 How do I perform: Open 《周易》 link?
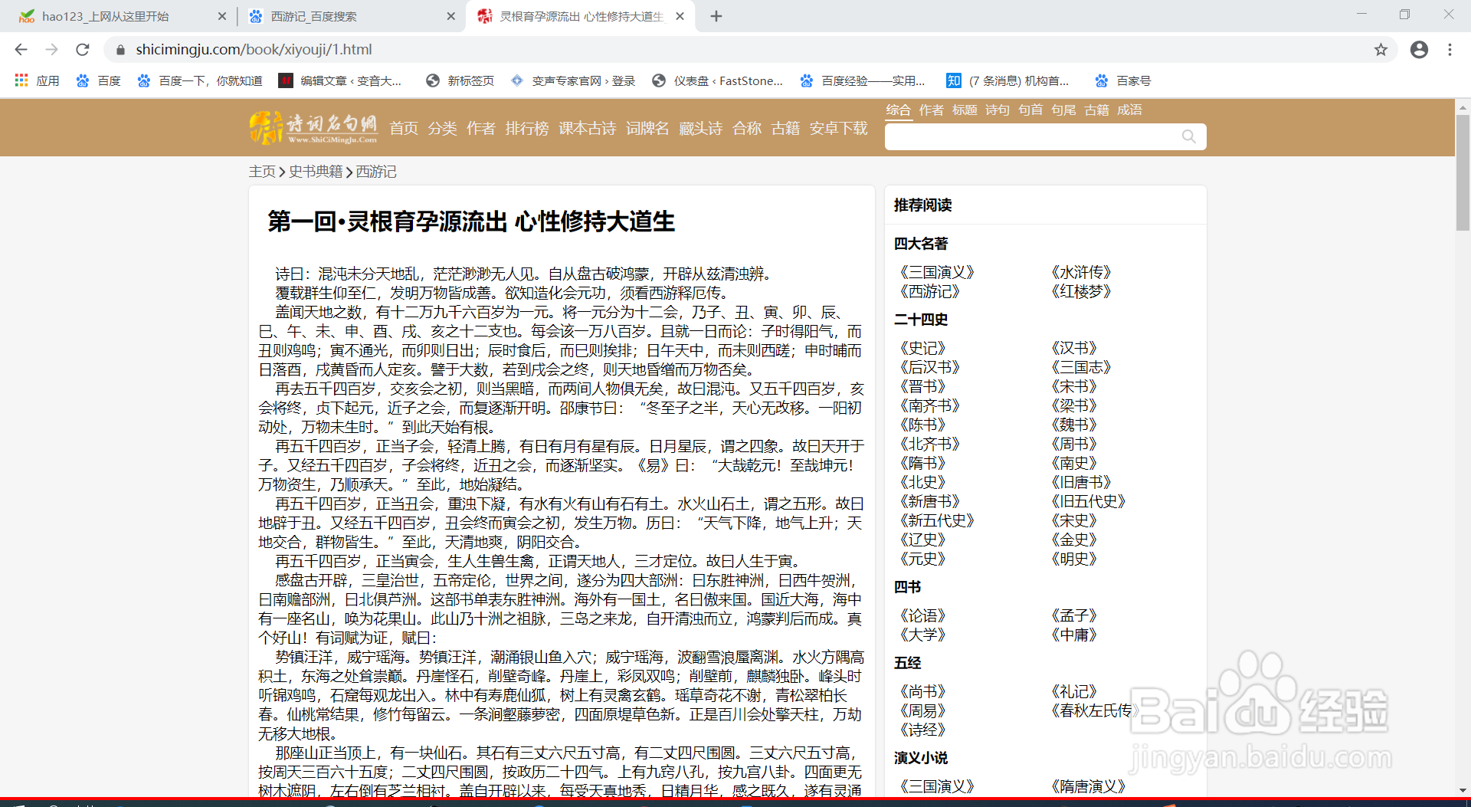922,710
